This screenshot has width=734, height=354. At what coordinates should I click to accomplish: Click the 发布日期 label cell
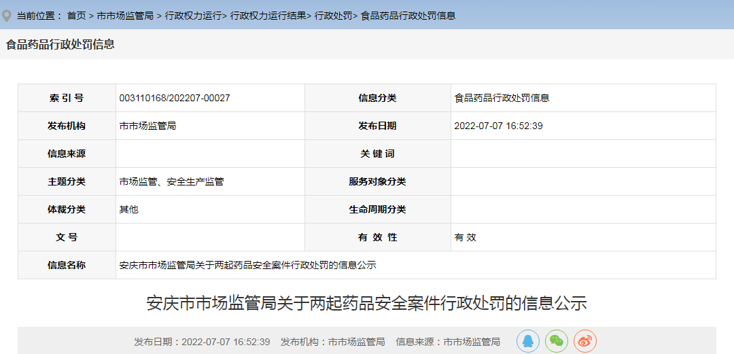pos(378,126)
